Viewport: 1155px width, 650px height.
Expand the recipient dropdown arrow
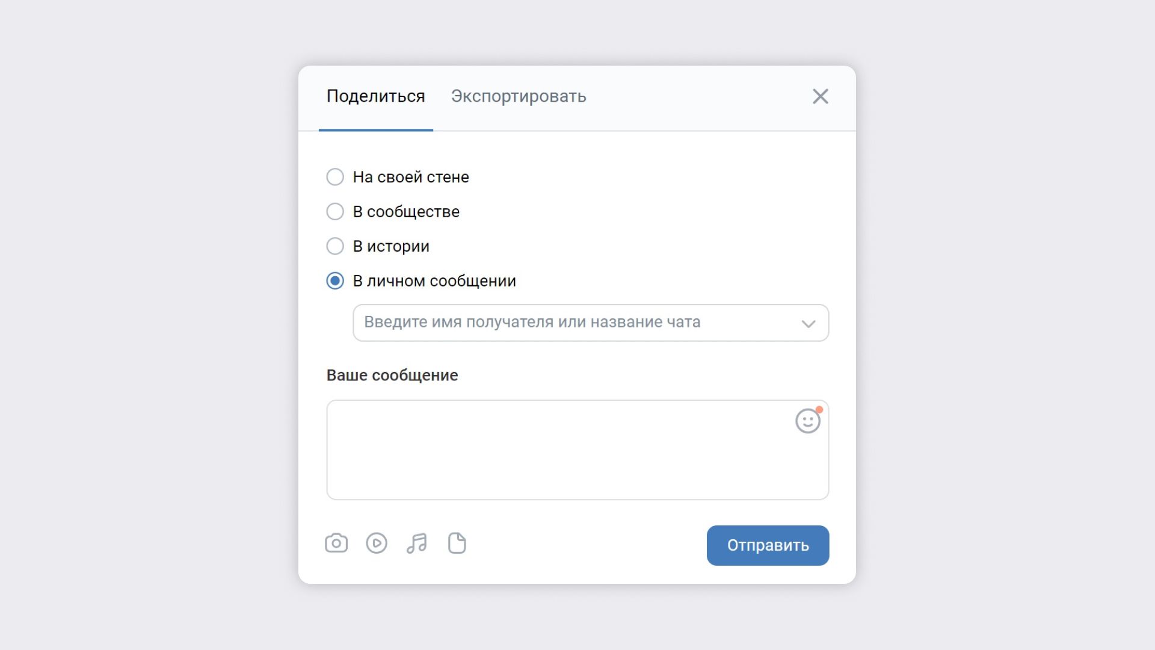(x=808, y=324)
